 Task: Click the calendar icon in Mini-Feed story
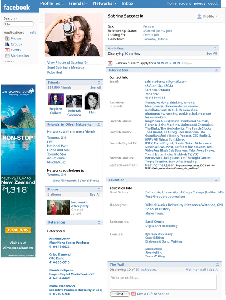(110, 63)
